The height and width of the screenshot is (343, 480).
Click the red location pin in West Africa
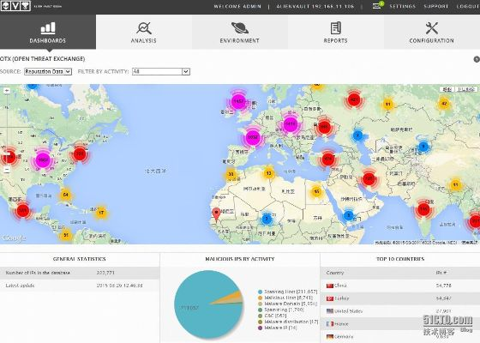(x=216, y=215)
